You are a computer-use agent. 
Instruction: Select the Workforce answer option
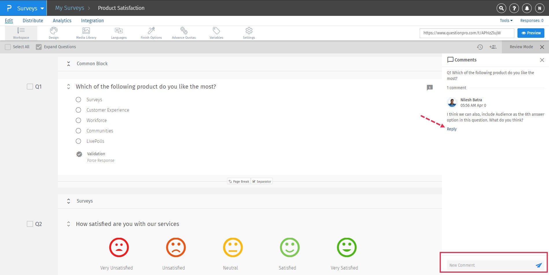tap(78, 120)
